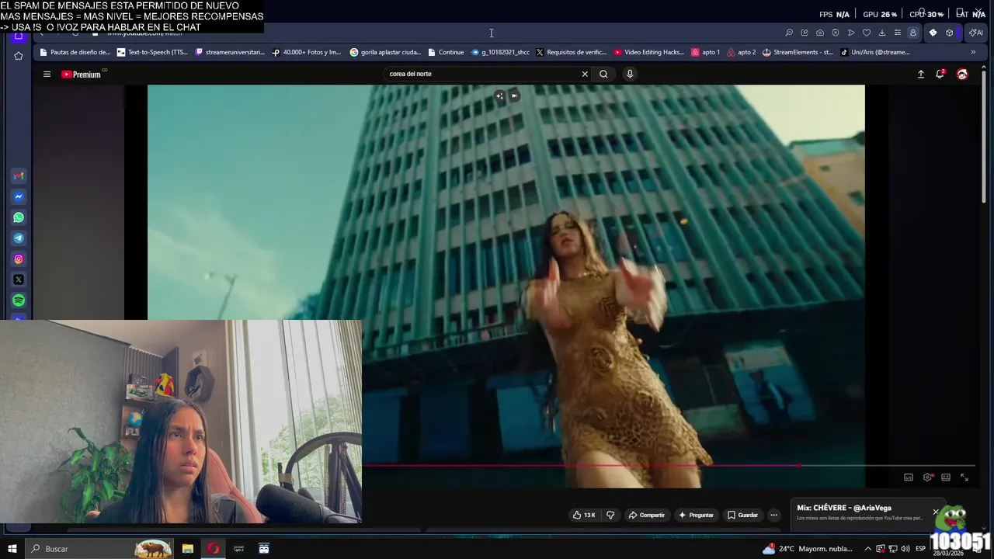Open the YouTube account avatar menu
The image size is (994, 559).
(962, 74)
